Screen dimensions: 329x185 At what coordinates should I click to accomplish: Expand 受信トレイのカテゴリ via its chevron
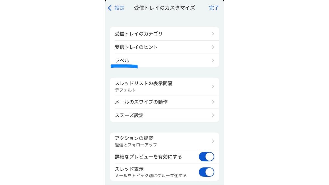click(x=213, y=34)
